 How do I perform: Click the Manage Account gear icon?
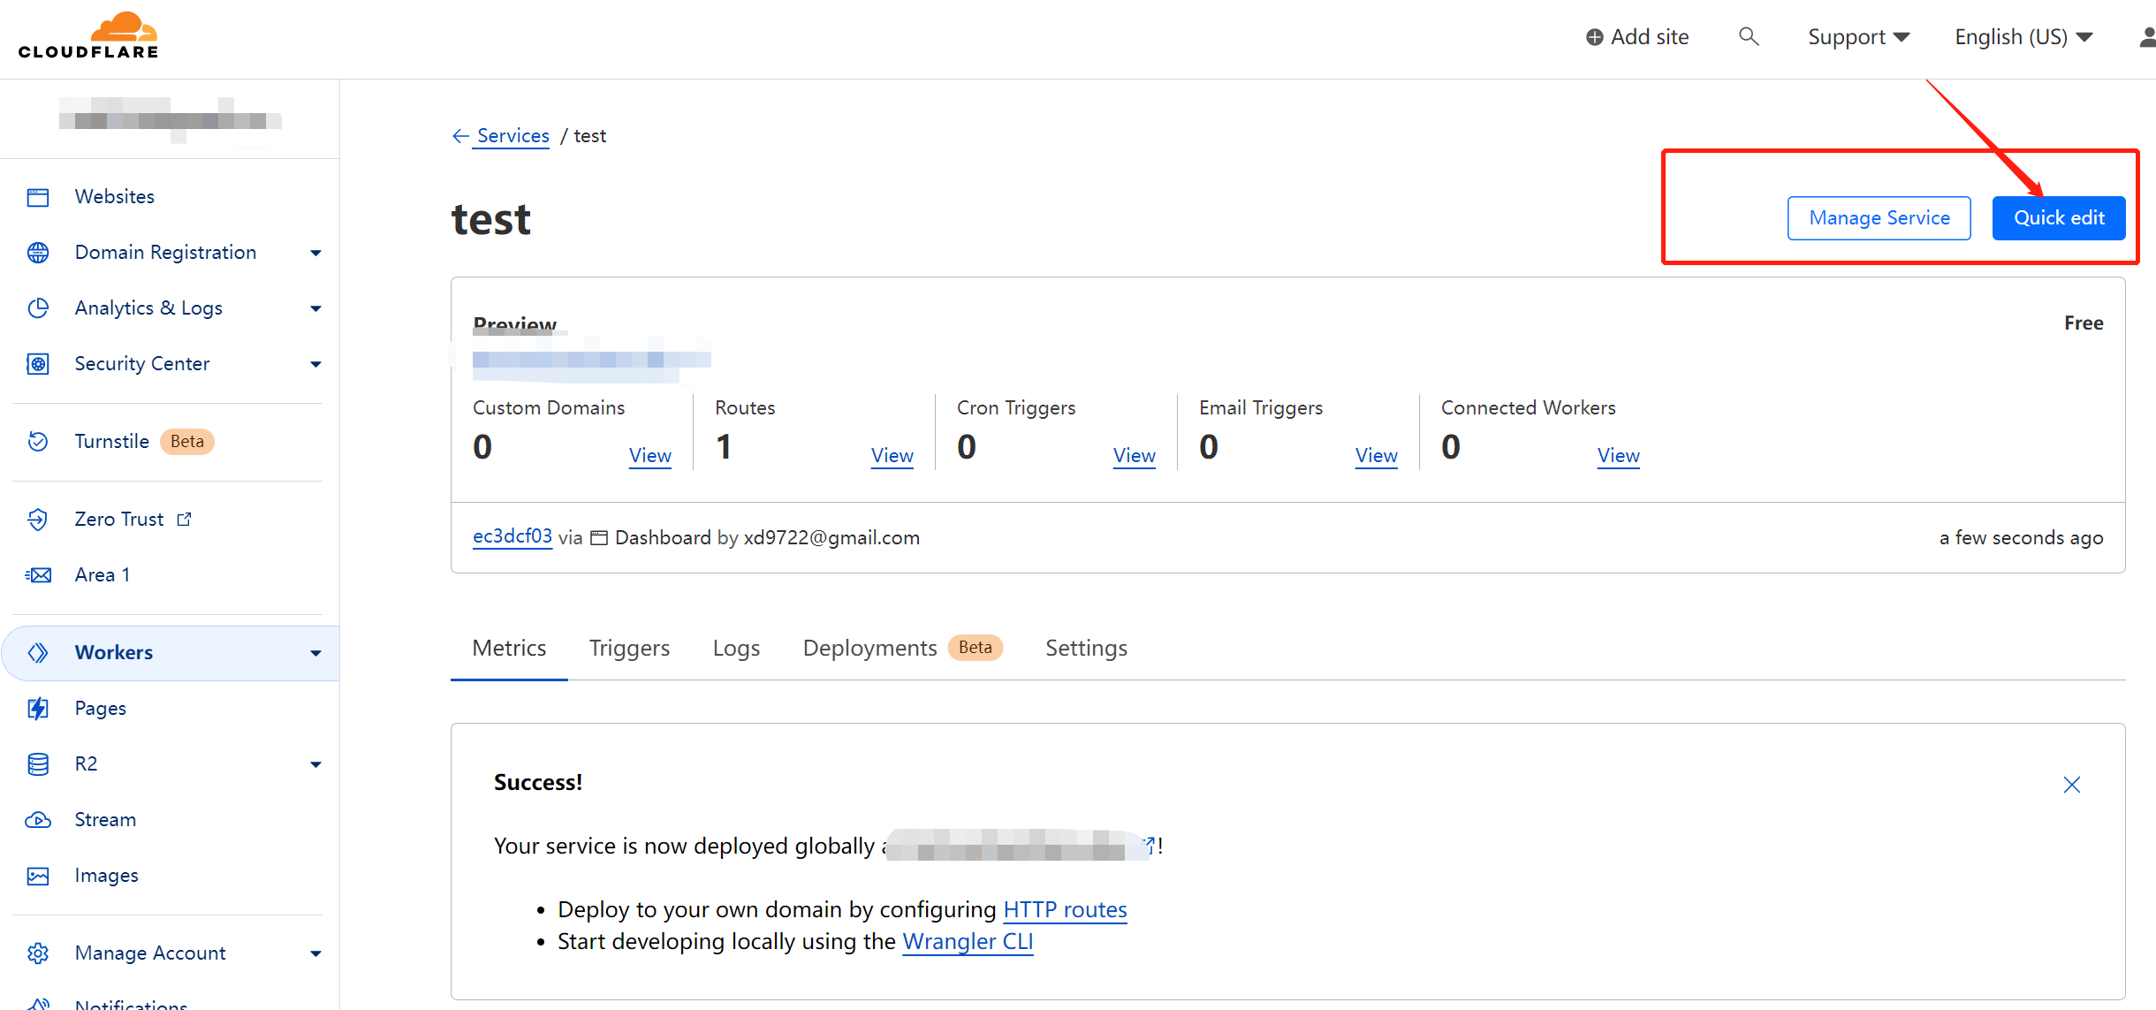(38, 953)
